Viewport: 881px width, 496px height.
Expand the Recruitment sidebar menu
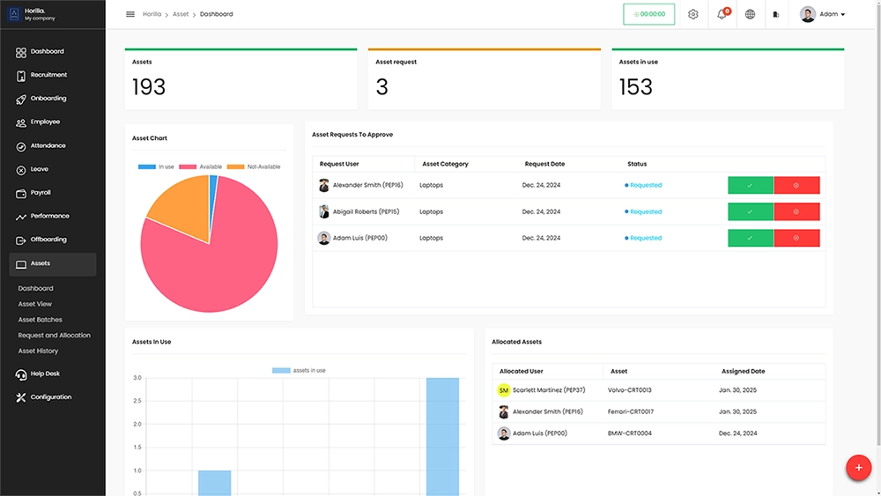pos(48,75)
